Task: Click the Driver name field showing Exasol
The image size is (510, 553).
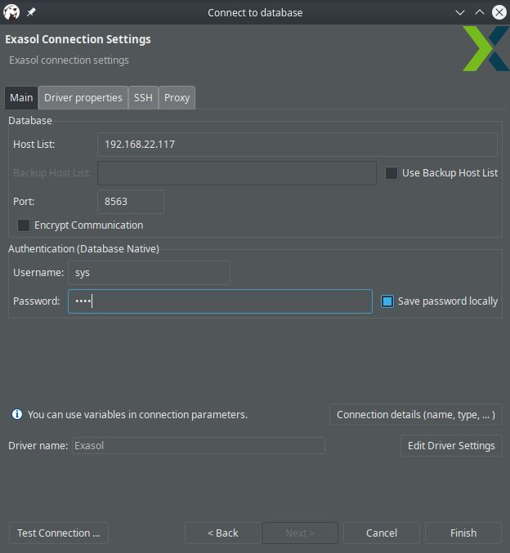Action: [x=199, y=446]
